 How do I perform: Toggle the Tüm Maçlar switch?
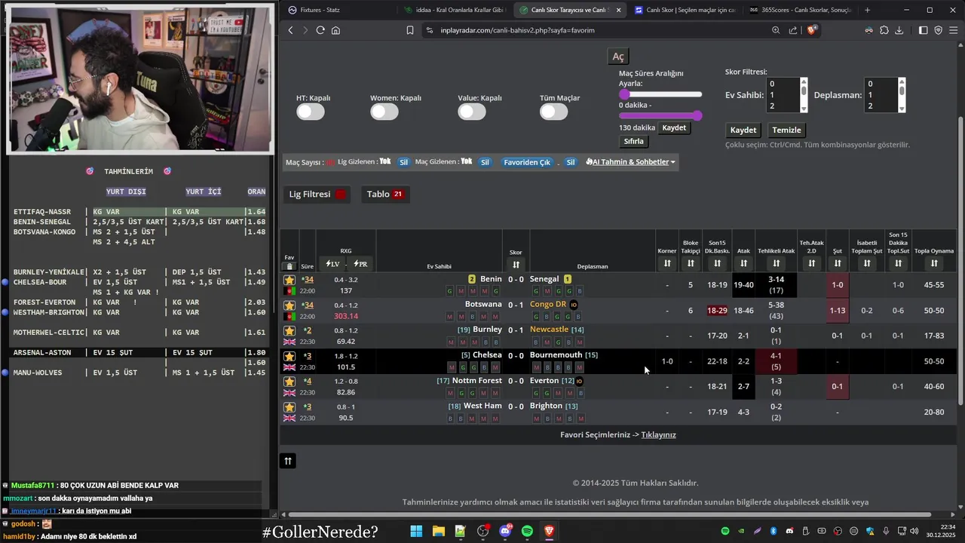click(x=553, y=112)
